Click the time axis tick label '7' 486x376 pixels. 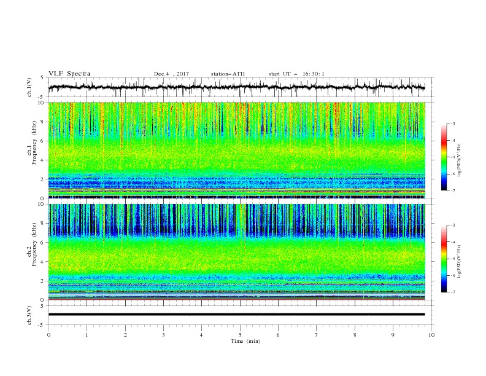pyautogui.click(x=317, y=335)
